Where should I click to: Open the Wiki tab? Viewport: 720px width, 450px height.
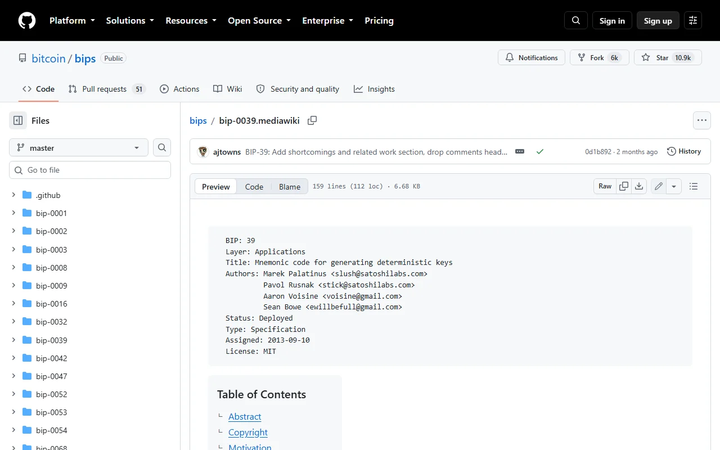(228, 89)
